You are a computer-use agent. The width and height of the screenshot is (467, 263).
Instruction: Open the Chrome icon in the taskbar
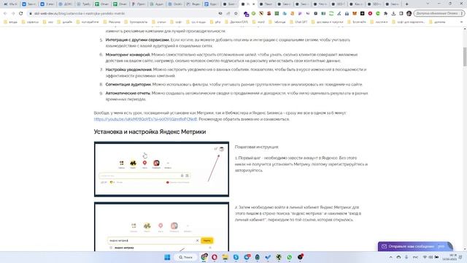click(x=204, y=257)
